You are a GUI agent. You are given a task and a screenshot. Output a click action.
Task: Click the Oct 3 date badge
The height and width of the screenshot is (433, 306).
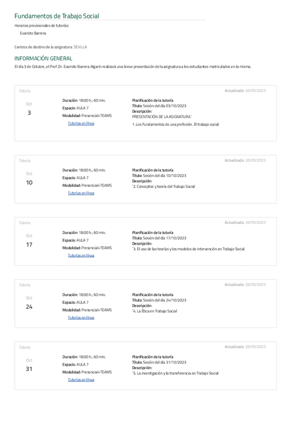pyautogui.click(x=29, y=109)
